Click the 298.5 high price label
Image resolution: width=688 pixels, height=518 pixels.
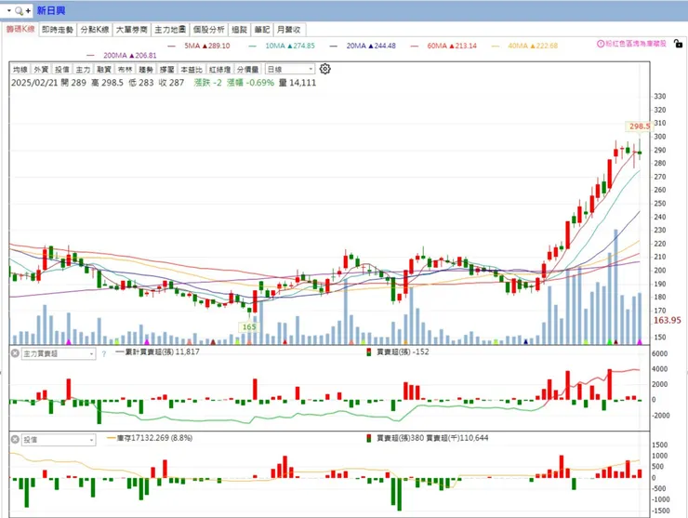pos(640,126)
